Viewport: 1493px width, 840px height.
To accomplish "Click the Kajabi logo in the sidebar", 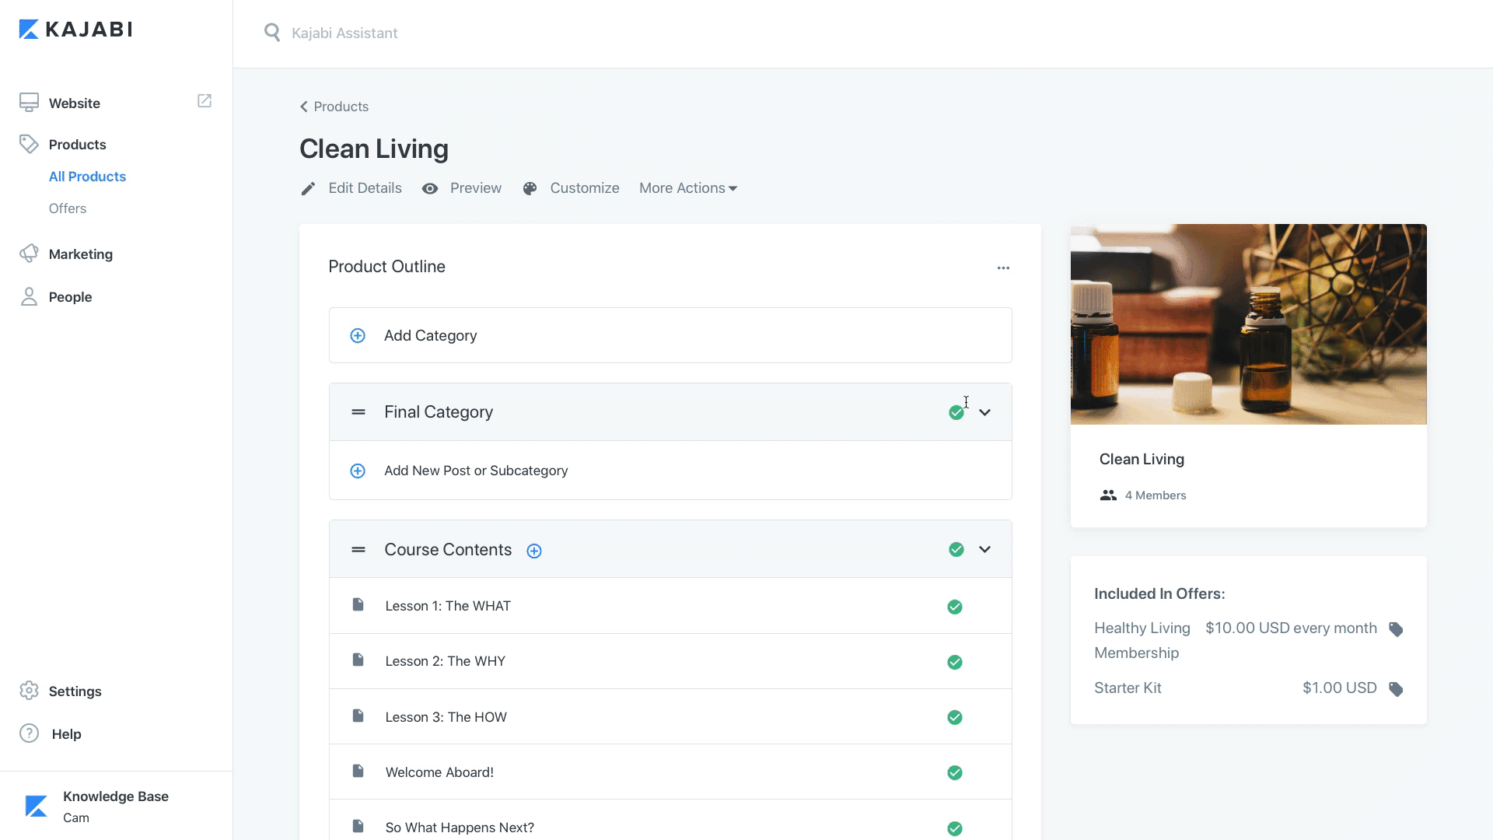I will 75,30.
